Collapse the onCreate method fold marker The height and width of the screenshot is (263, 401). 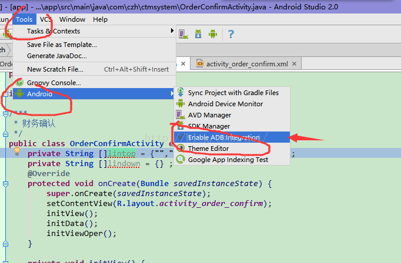[6, 184]
